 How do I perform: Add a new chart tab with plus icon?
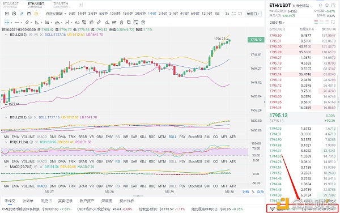click(80, 5)
